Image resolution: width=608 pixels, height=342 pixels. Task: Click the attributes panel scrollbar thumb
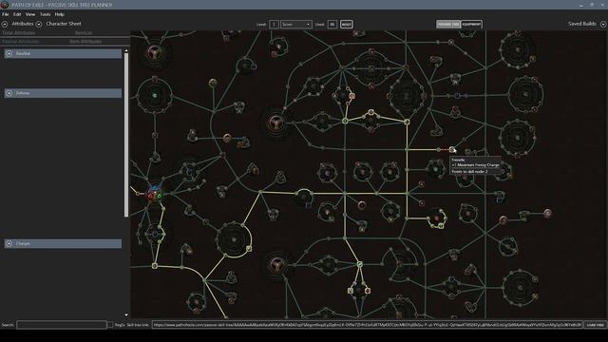126,135
